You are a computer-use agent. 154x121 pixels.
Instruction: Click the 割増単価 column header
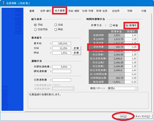pos(116,31)
